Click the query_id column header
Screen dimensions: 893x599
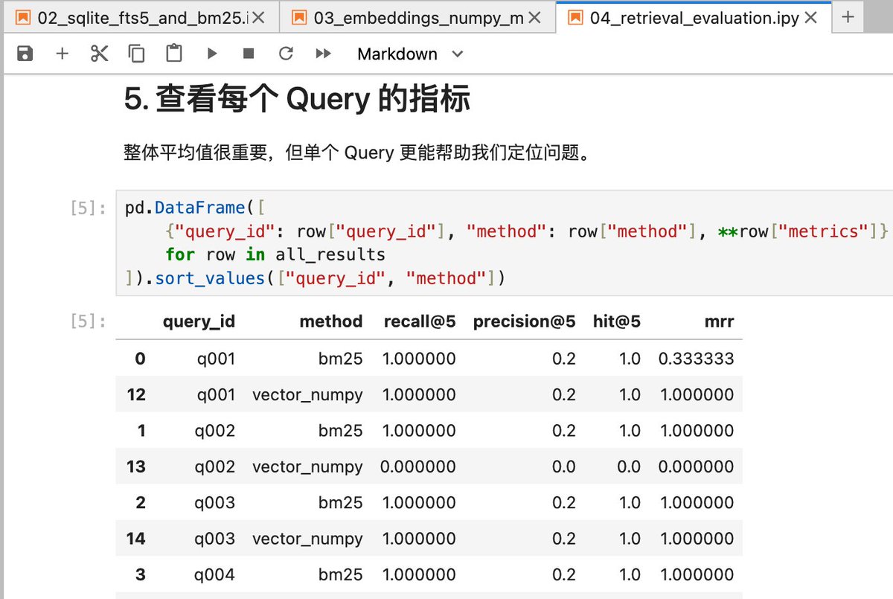click(199, 321)
